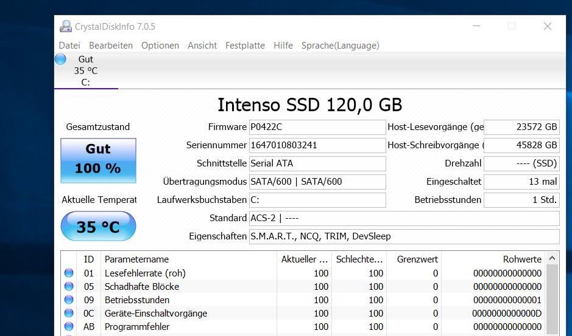Click the Intenso SSD 120,0 GB title
Image resolution: width=572 pixels, height=336 pixels.
pos(309,105)
